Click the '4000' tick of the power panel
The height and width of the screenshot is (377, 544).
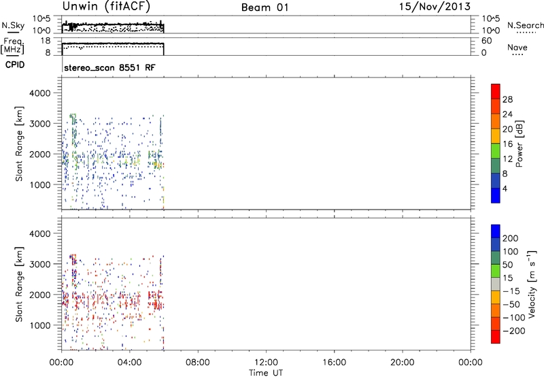[x=39, y=93]
